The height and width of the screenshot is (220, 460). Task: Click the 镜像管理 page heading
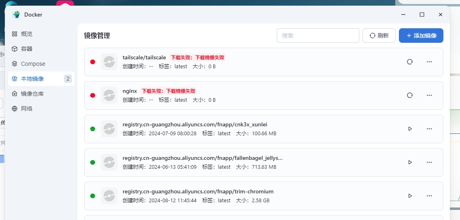97,36
